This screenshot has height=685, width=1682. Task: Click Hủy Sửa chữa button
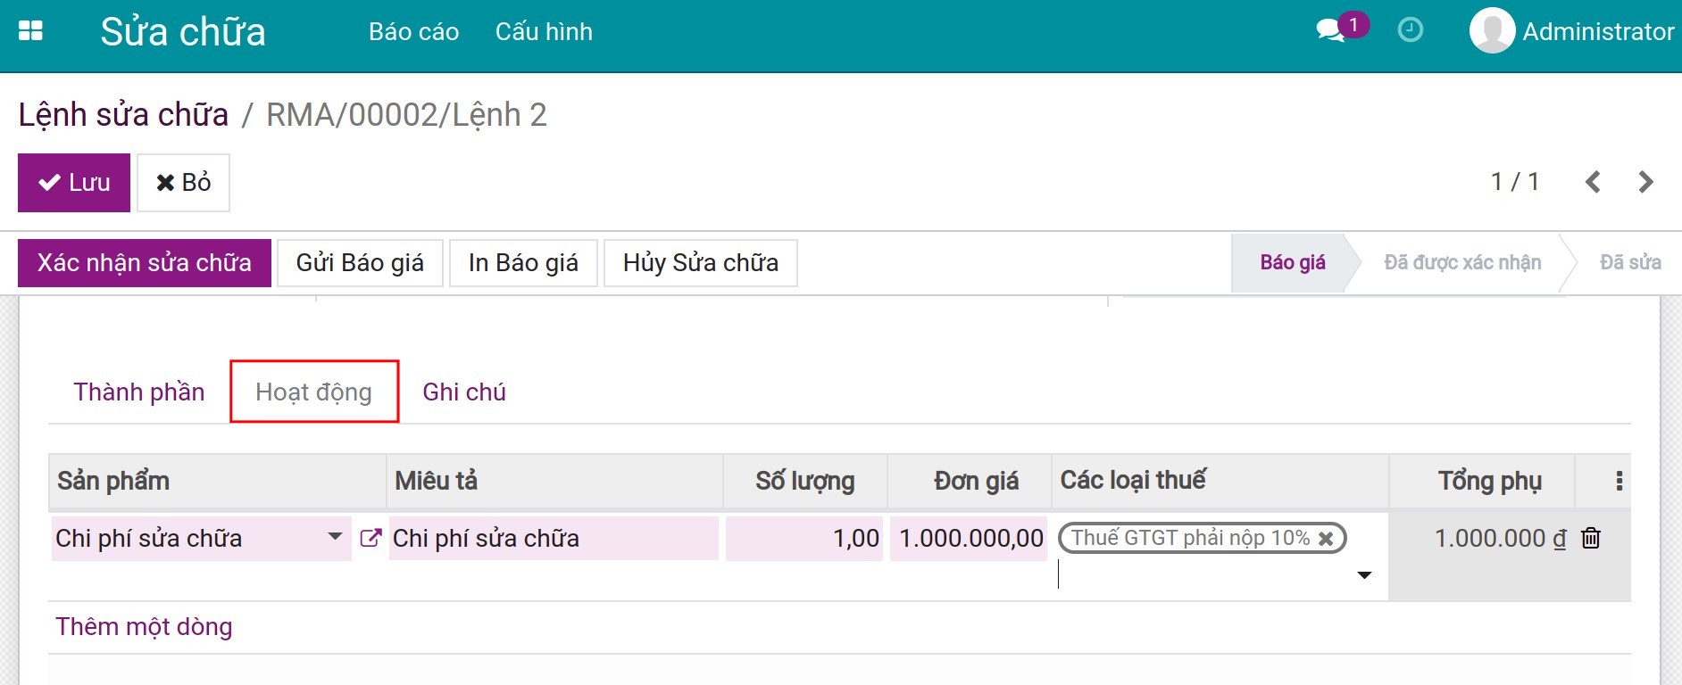[701, 263]
